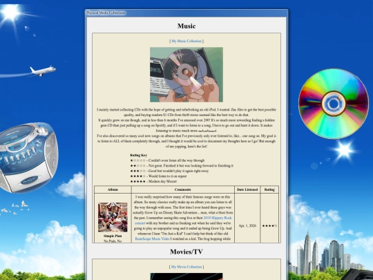Follow the 2018 Slippery Rock concert link
Screen dimensions: 373x280
point(183,221)
